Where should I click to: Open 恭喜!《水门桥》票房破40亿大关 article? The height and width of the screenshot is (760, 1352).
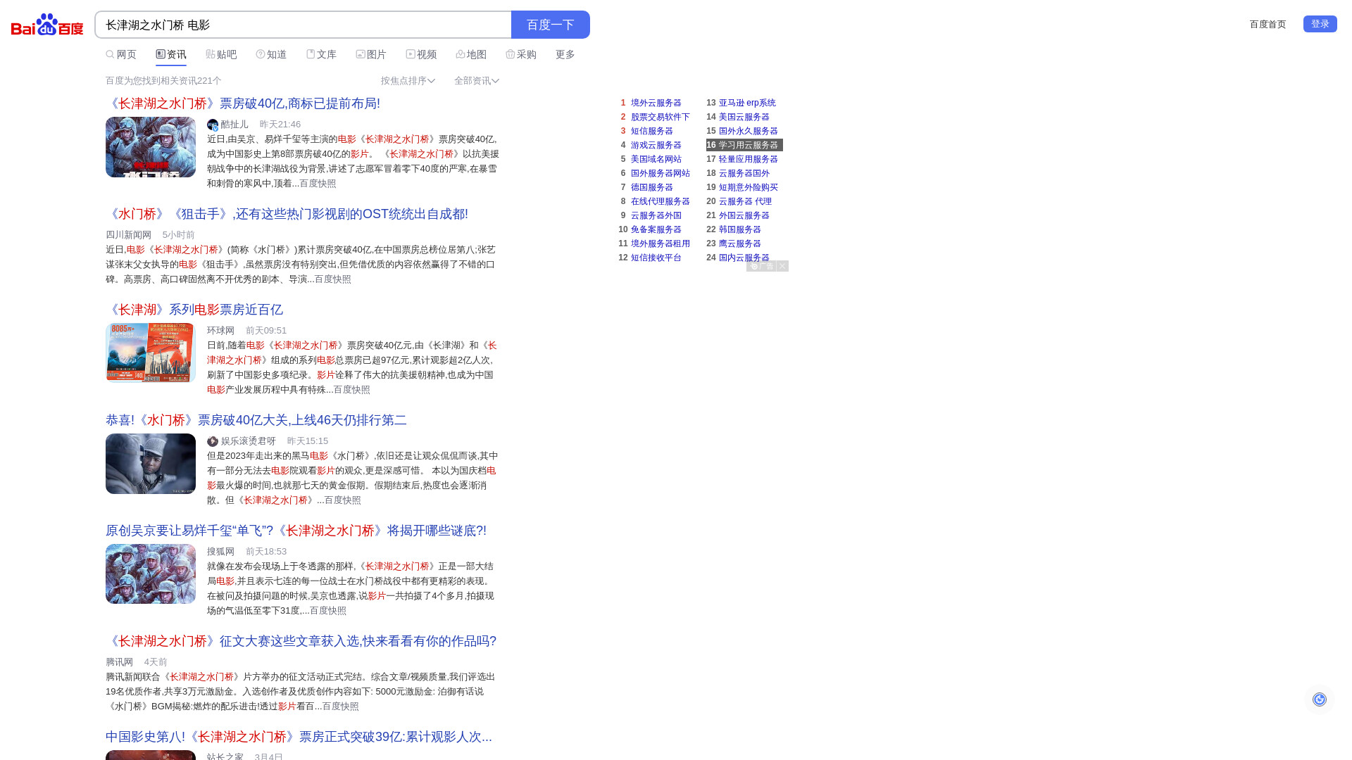click(256, 420)
